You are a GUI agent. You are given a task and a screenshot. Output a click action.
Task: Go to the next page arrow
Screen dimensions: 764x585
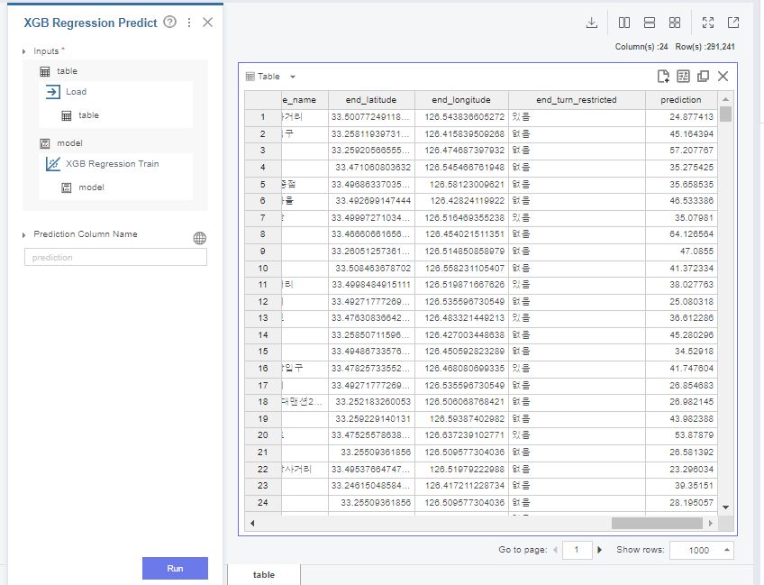[x=599, y=550]
